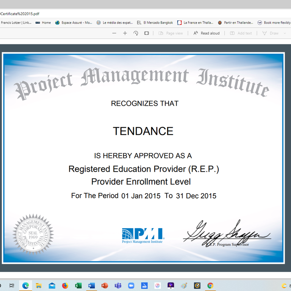Click the R.E.P. Program Supervisor label
This screenshot has height=291, width=291.
coord(227,244)
